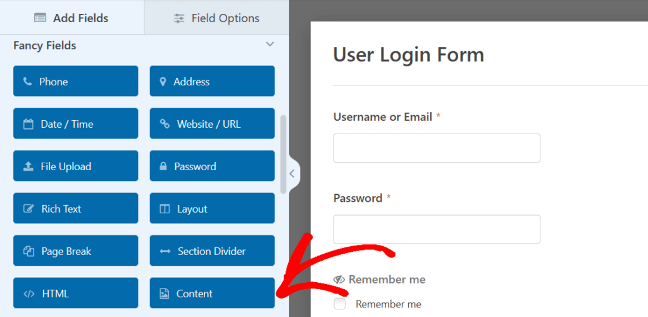The height and width of the screenshot is (317, 648).
Task: Add a Page Break field
Action: click(75, 251)
